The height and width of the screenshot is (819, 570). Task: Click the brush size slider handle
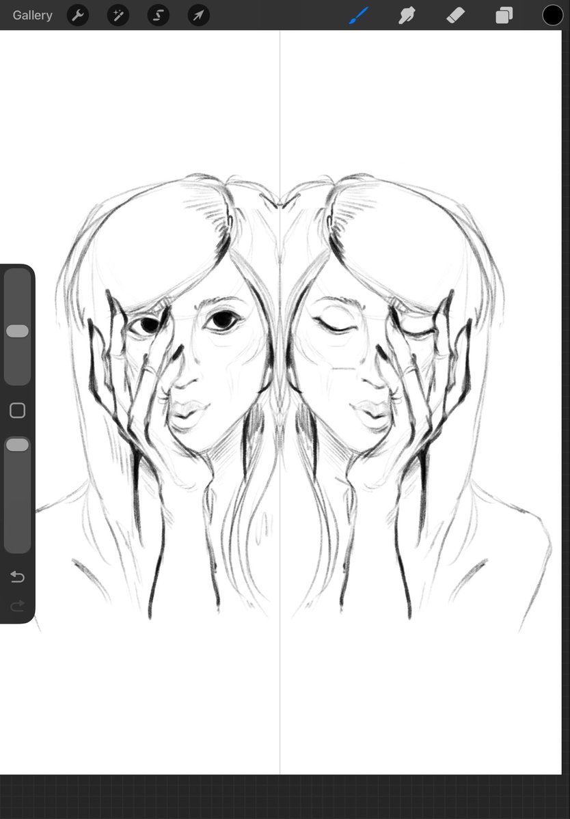coord(17,331)
